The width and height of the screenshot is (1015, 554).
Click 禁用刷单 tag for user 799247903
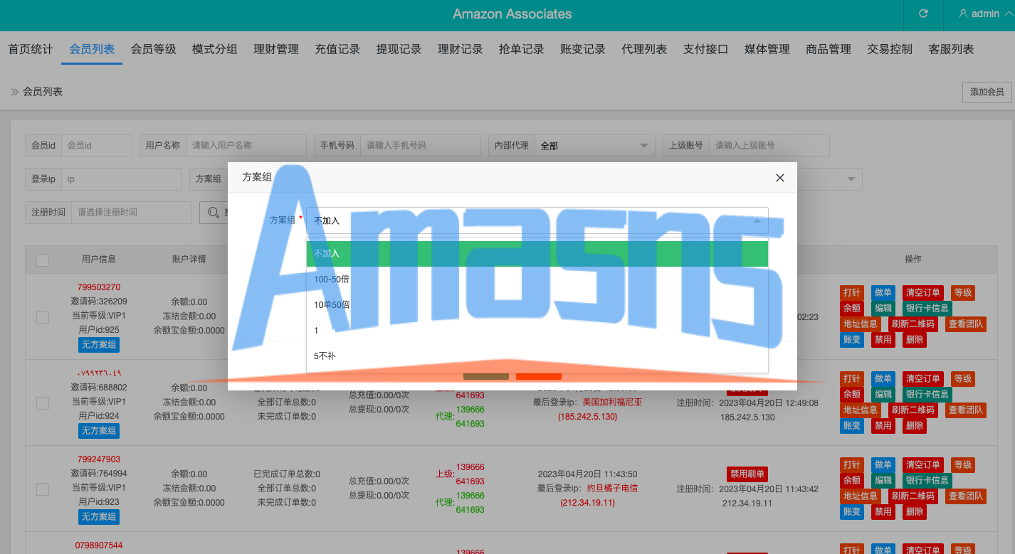tap(747, 474)
